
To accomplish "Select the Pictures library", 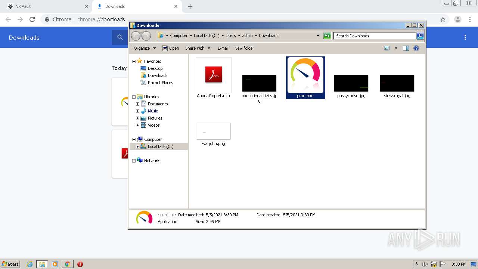I will pos(155,118).
